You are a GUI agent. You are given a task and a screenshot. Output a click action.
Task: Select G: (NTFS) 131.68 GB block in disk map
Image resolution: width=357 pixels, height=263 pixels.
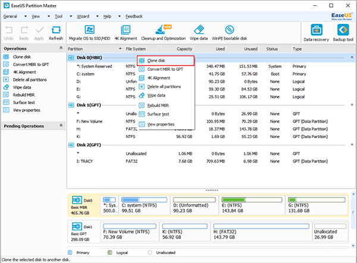coord(317,205)
